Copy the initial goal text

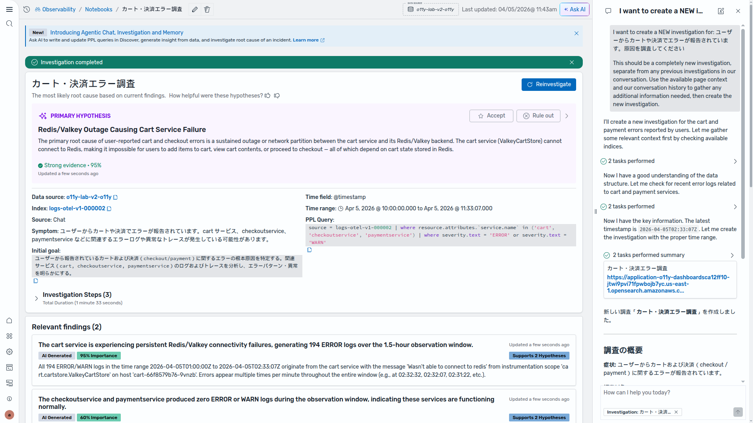pos(36,281)
